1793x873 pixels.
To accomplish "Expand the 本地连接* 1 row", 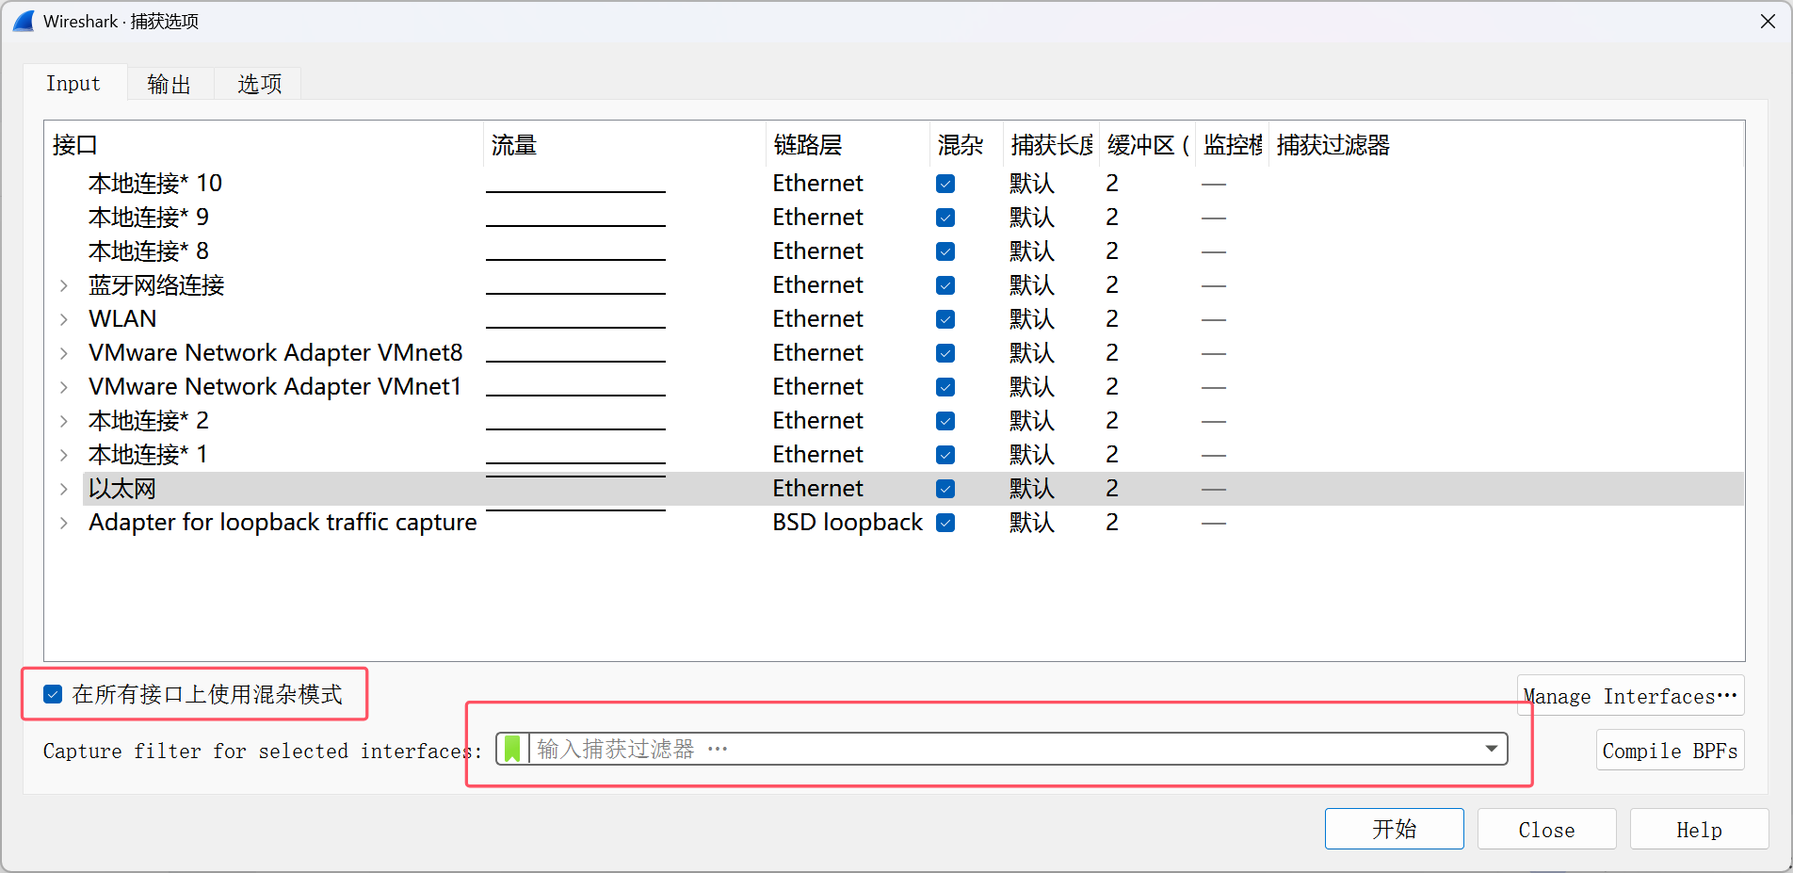I will coord(64,455).
